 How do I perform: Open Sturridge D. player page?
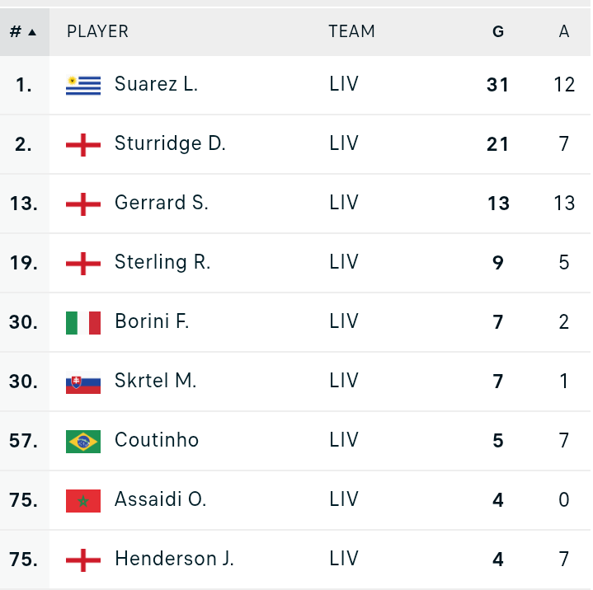tap(170, 143)
